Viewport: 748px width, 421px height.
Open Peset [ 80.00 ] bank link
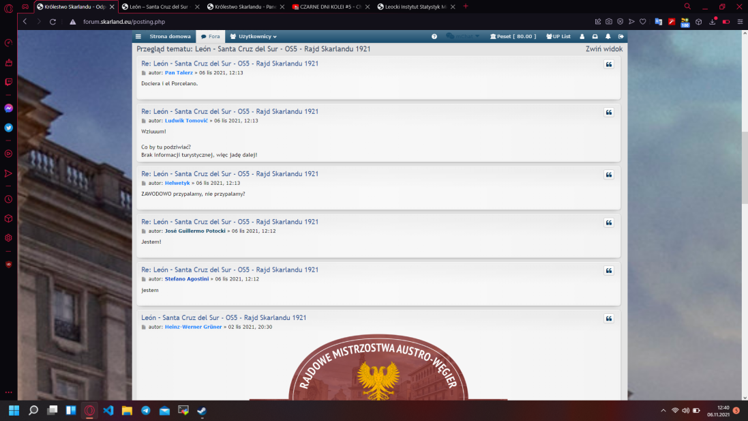[513, 36]
